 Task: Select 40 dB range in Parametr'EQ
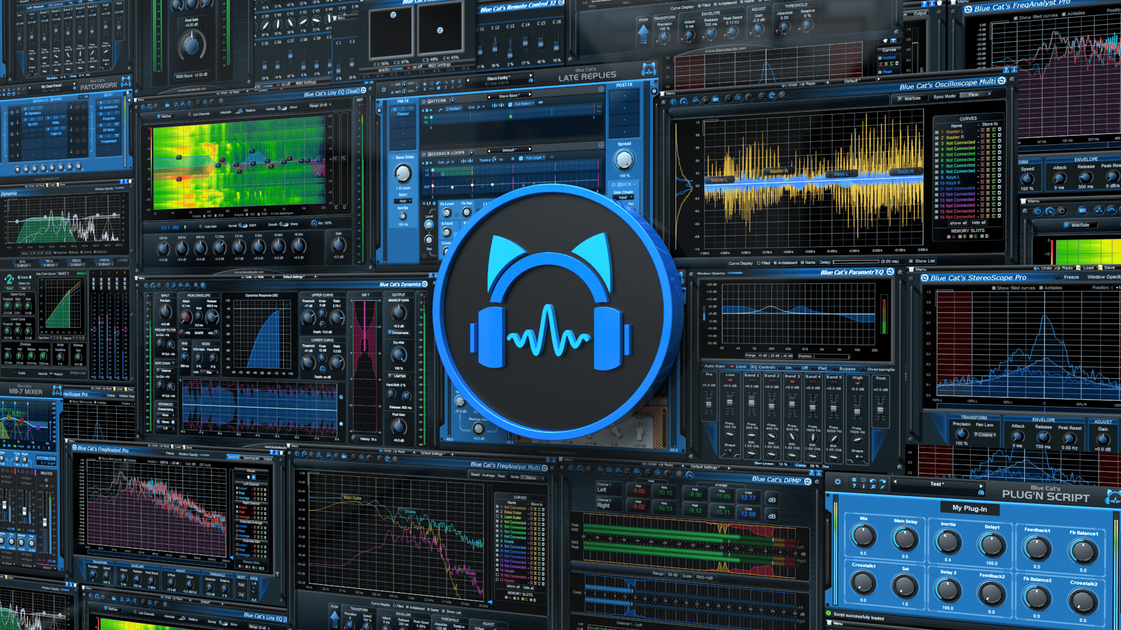(788, 356)
